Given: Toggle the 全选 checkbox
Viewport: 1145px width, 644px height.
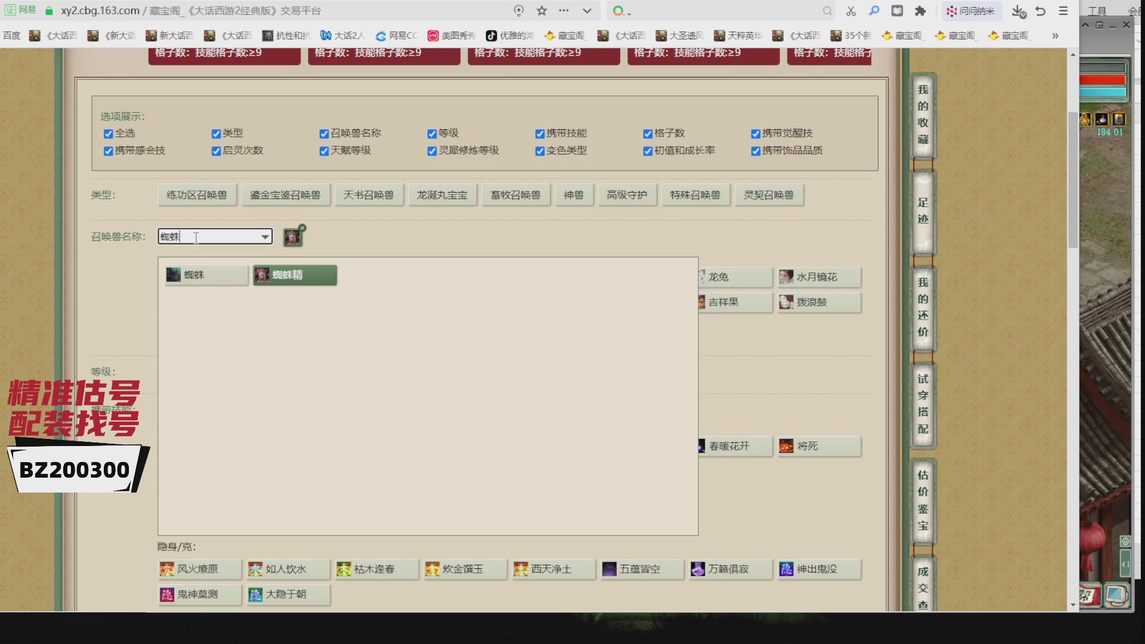Looking at the screenshot, I should 108,134.
